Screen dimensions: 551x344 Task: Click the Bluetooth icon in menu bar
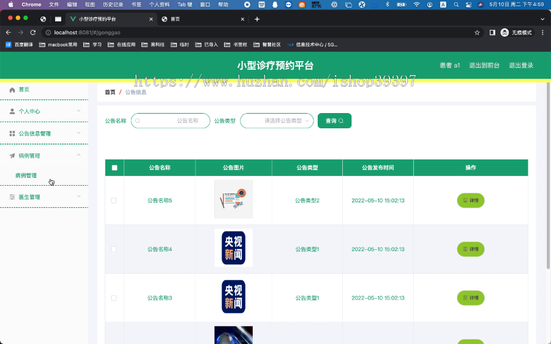[x=388, y=4]
